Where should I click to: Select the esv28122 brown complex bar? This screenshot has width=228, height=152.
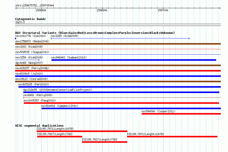[118, 82]
